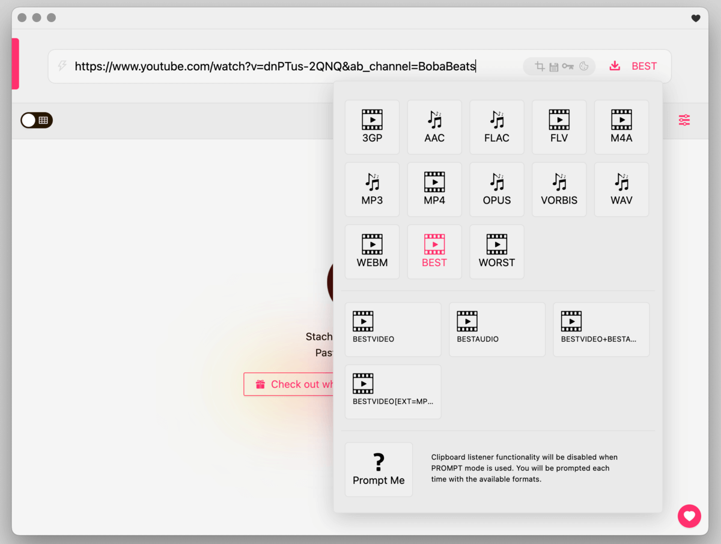
Task: Choose the FLV video format
Action: coord(559,127)
